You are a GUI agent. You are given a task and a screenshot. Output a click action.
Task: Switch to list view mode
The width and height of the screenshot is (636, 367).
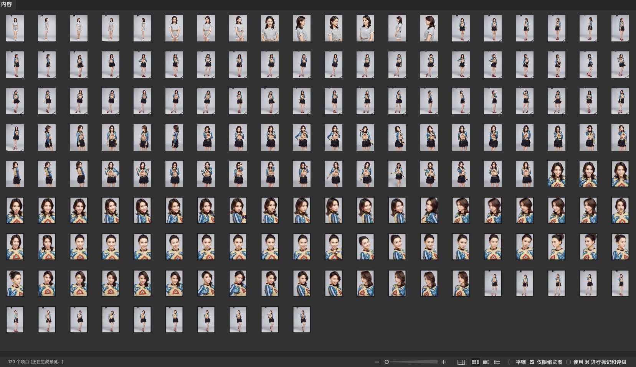pos(497,362)
